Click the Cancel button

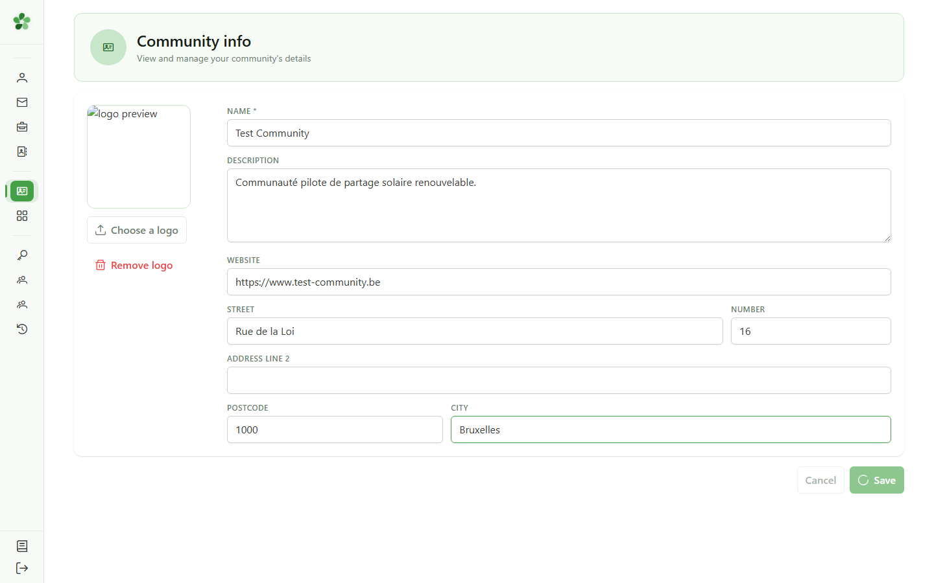click(820, 480)
